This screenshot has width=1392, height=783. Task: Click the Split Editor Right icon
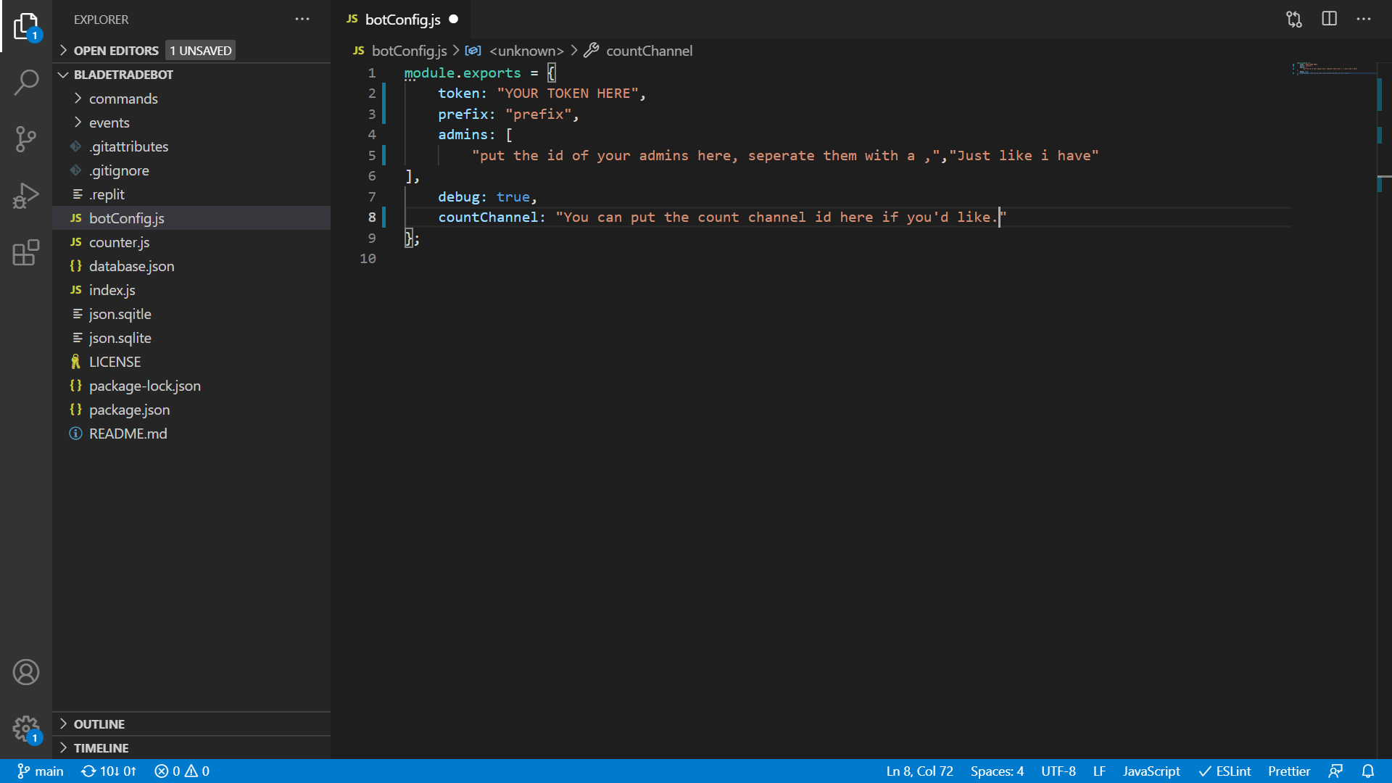(x=1329, y=19)
